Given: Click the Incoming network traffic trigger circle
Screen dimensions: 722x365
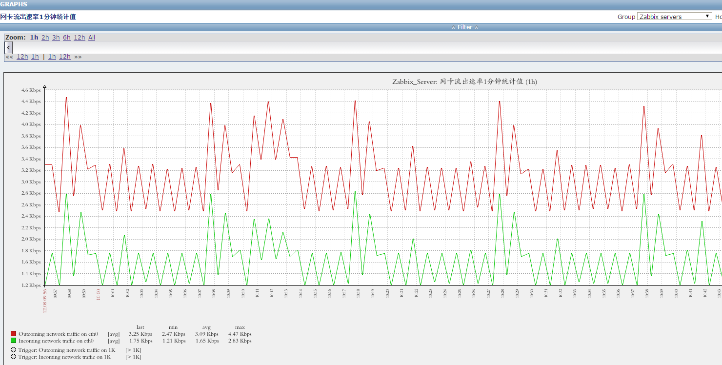Looking at the screenshot, I should point(14,357).
